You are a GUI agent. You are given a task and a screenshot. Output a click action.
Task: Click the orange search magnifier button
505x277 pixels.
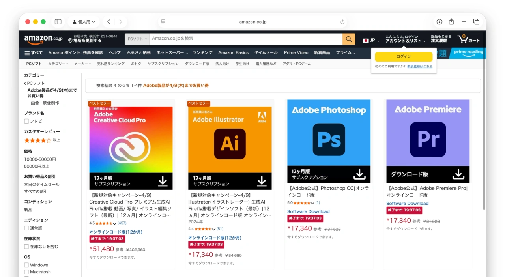pyautogui.click(x=348, y=39)
